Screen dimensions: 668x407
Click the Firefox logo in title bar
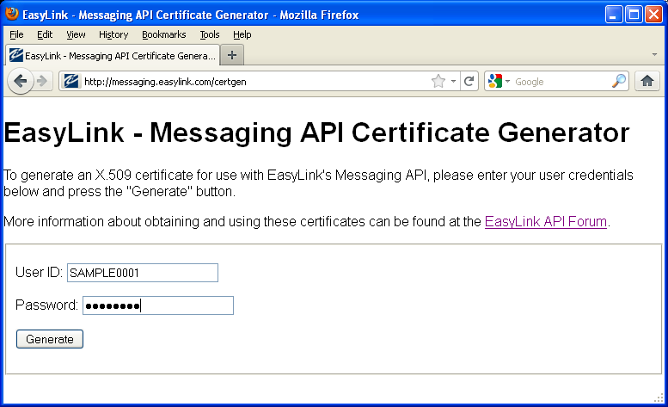pos(12,14)
